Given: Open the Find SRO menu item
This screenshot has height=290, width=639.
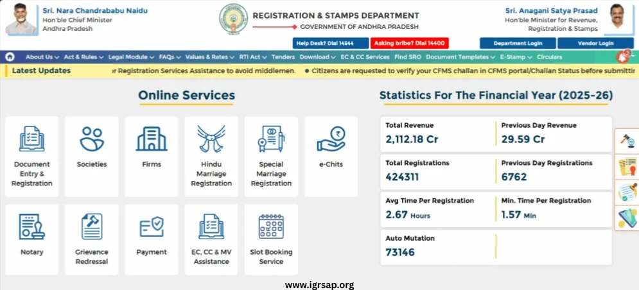Looking at the screenshot, I should click(x=408, y=57).
